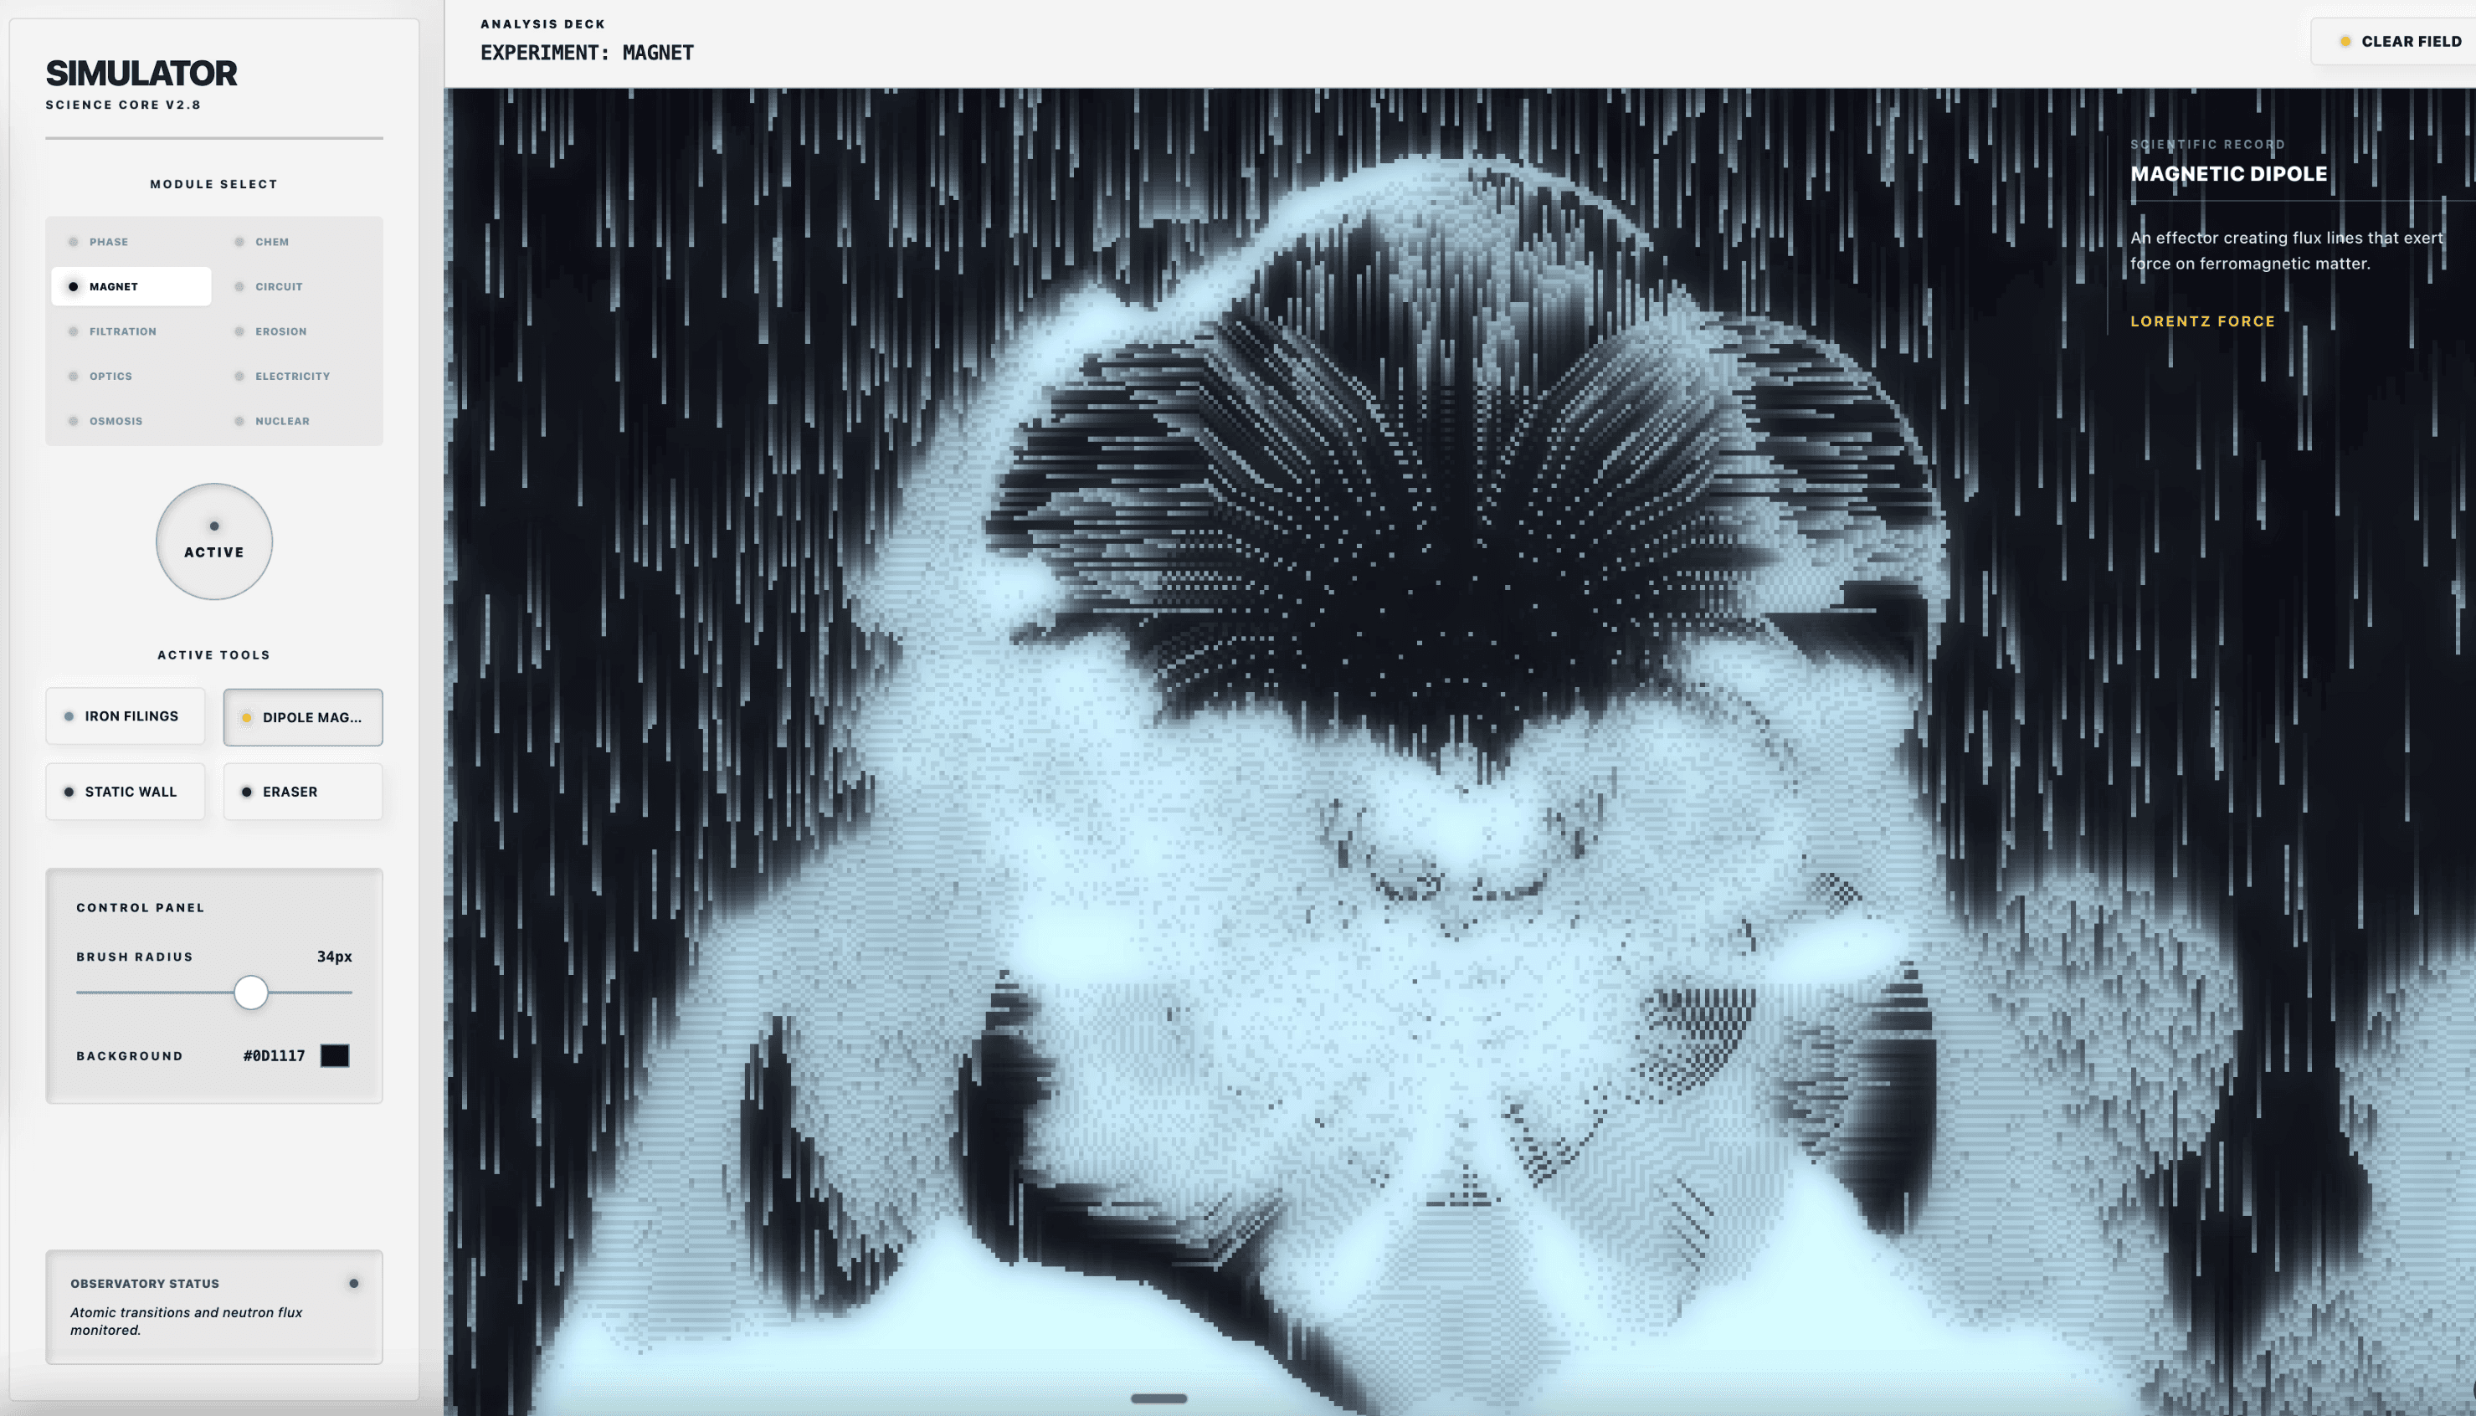Toggle the round ACTIVE simulation button
This screenshot has width=2476, height=1416.
(x=214, y=541)
